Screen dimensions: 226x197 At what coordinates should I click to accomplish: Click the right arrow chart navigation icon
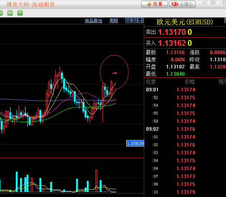[135, 20]
